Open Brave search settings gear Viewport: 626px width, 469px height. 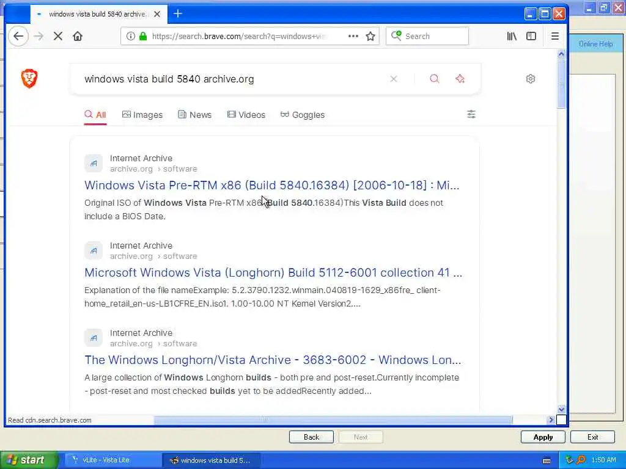[531, 79]
